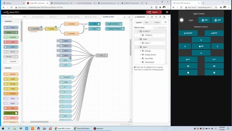Select the Mute button node on the canvas
Viewport: 232px width, 131px height.
[x=65, y=82]
